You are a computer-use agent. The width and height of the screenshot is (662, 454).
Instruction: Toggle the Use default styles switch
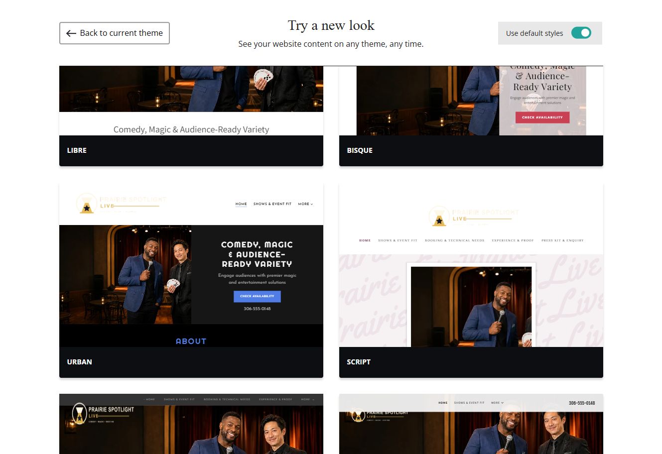pyautogui.click(x=581, y=33)
